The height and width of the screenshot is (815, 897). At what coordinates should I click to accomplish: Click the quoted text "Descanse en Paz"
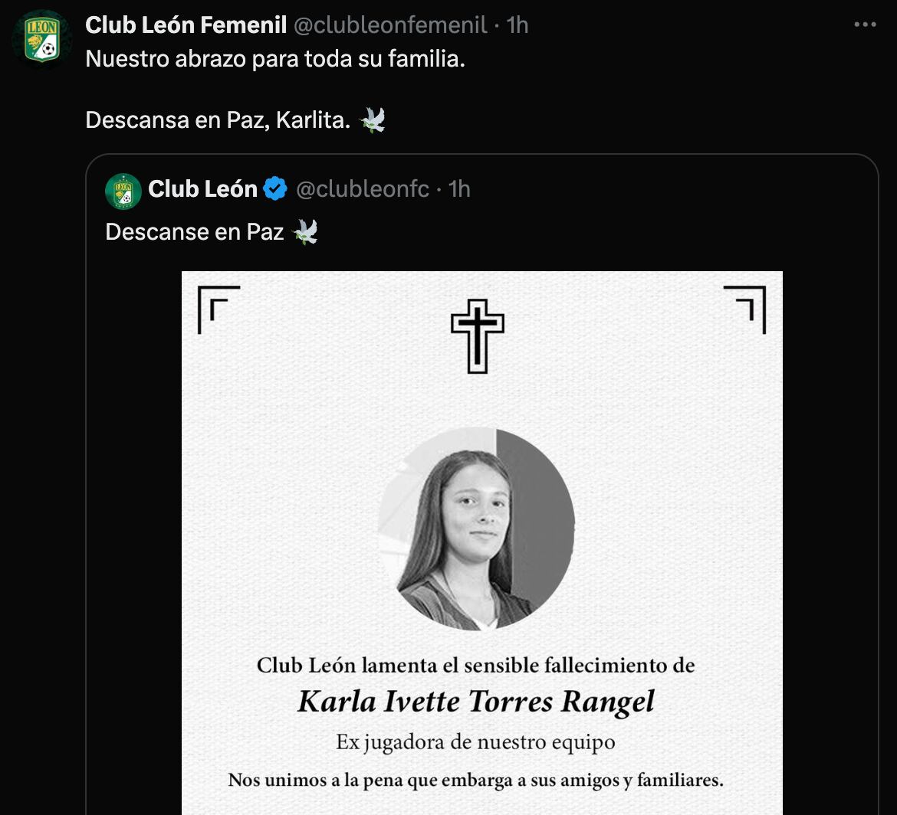[x=195, y=232]
